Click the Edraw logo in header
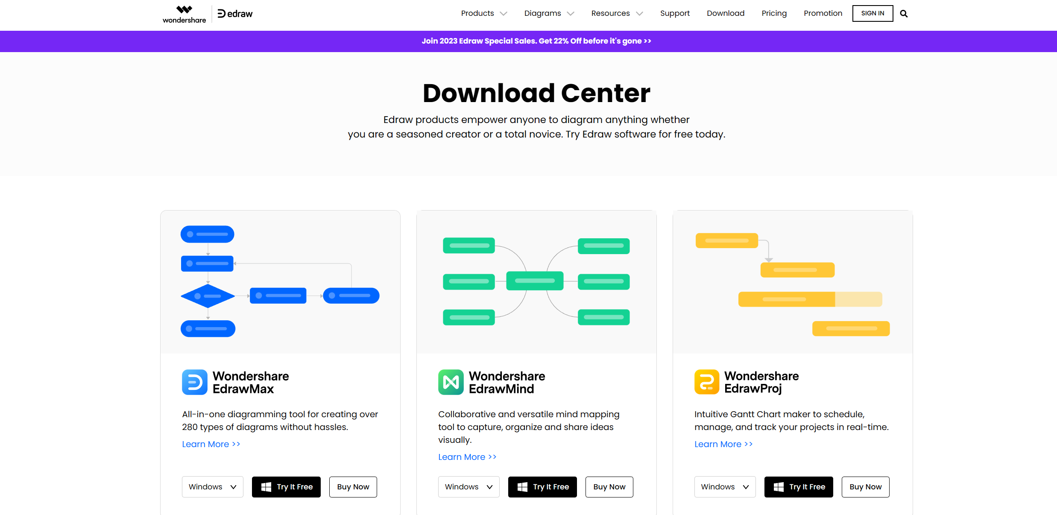The width and height of the screenshot is (1057, 515). (x=235, y=14)
